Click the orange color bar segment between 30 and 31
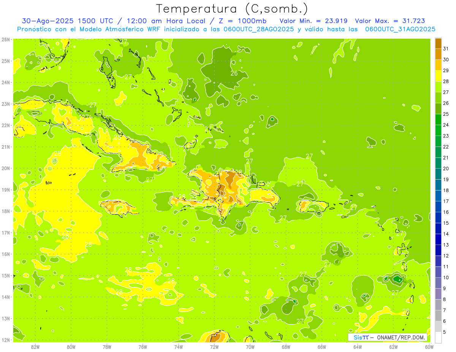This screenshot has height=352, width=456. coord(438,54)
